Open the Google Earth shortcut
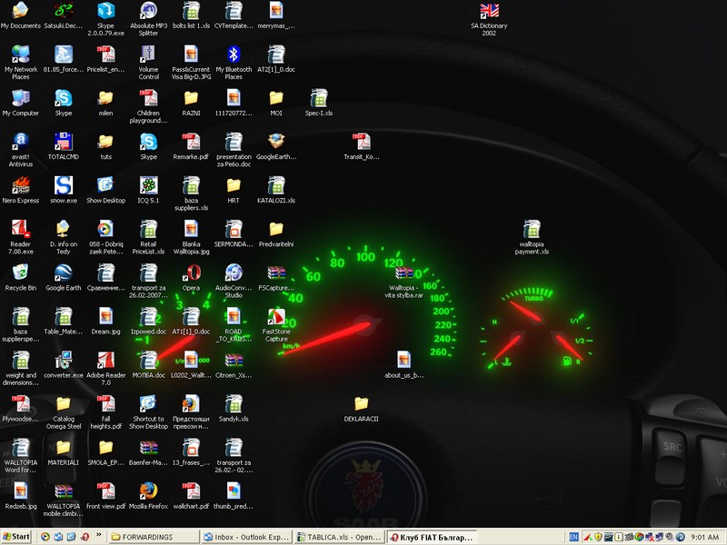 point(63,272)
